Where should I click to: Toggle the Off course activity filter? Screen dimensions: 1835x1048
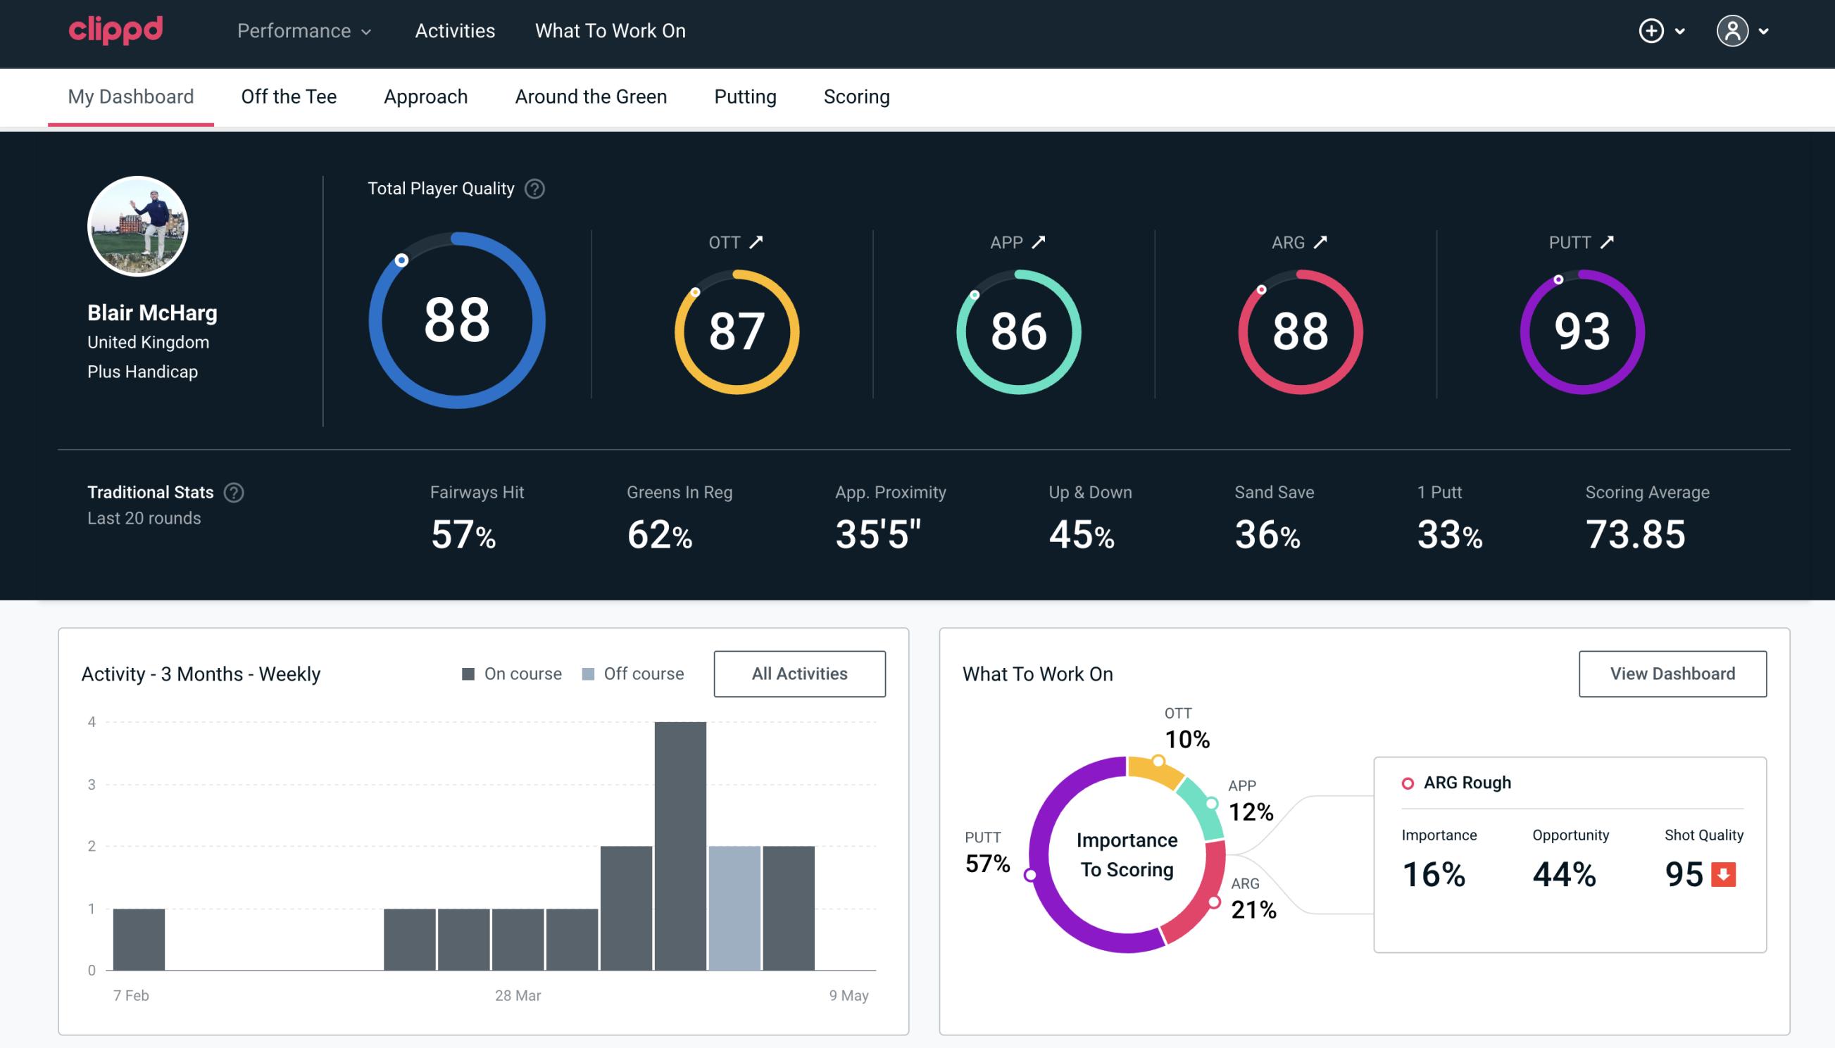tap(629, 674)
